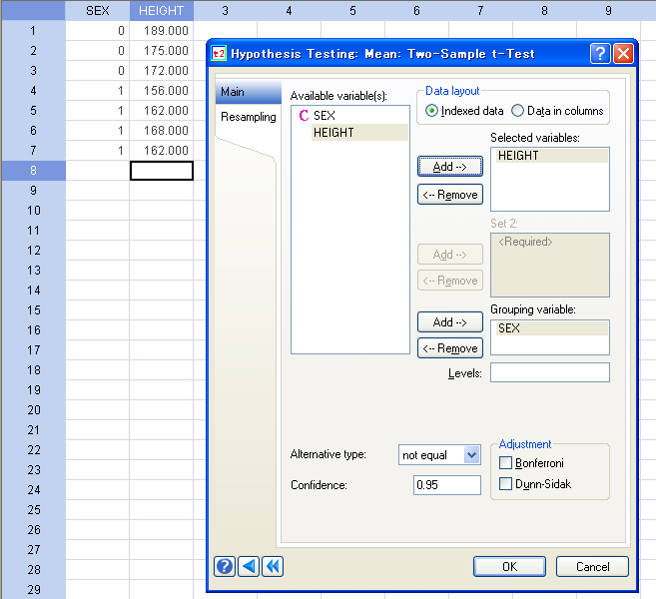The width and height of the screenshot is (656, 599).
Task: Click row header 29 in spreadsheet
Action: click(34, 590)
